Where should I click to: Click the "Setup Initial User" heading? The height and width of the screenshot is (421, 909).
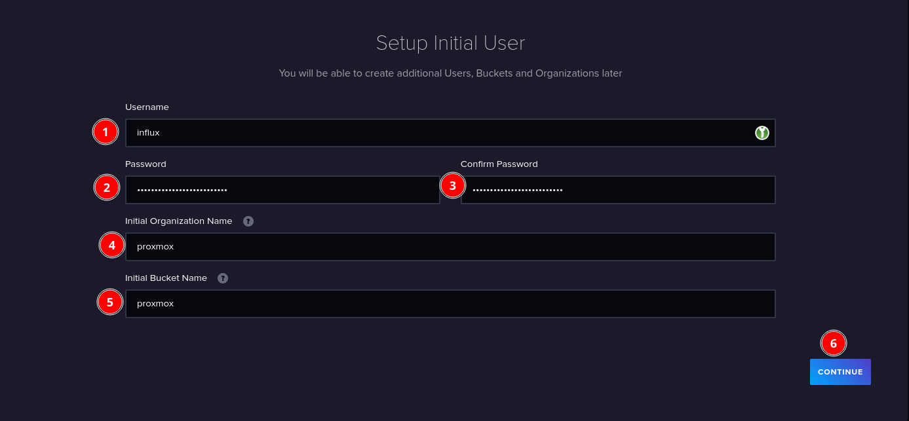click(450, 43)
